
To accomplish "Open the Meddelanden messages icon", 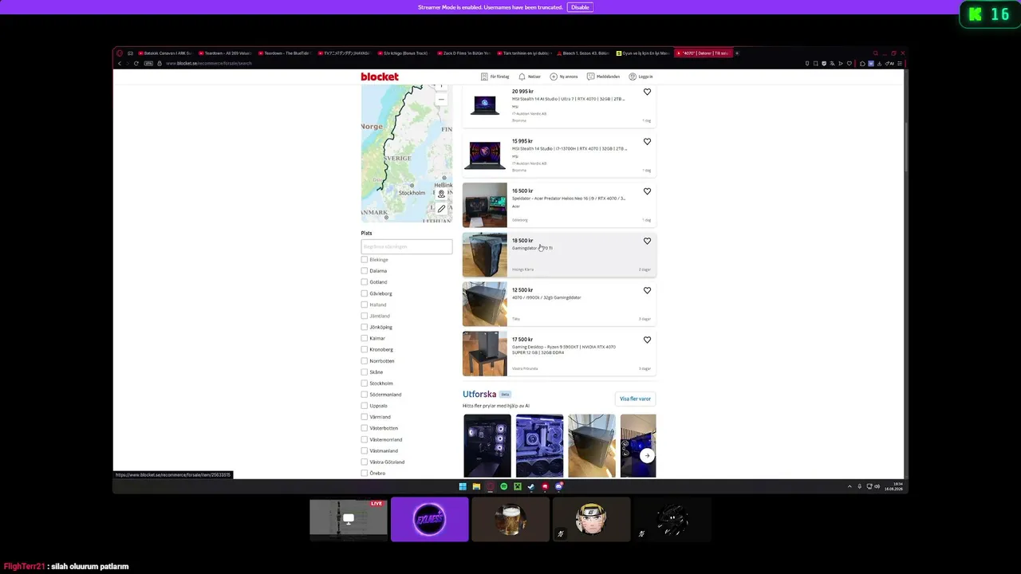I will tap(590, 77).
